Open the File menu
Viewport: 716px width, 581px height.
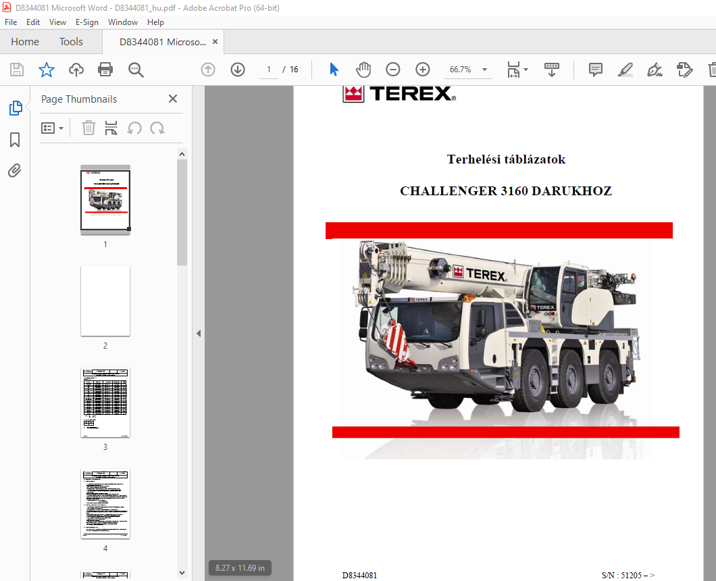11,22
